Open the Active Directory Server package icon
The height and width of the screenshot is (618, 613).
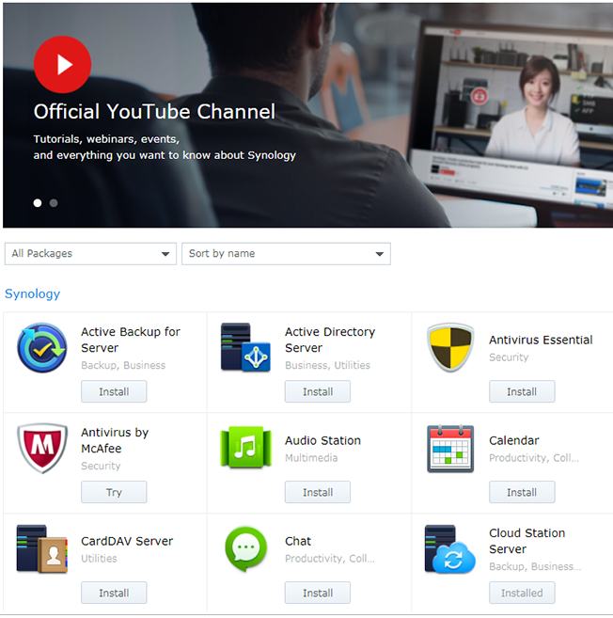click(245, 348)
